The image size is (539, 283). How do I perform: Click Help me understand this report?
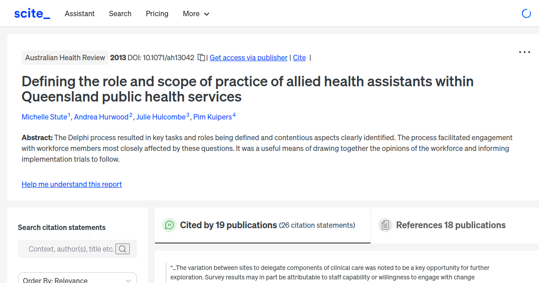pyautogui.click(x=71, y=184)
